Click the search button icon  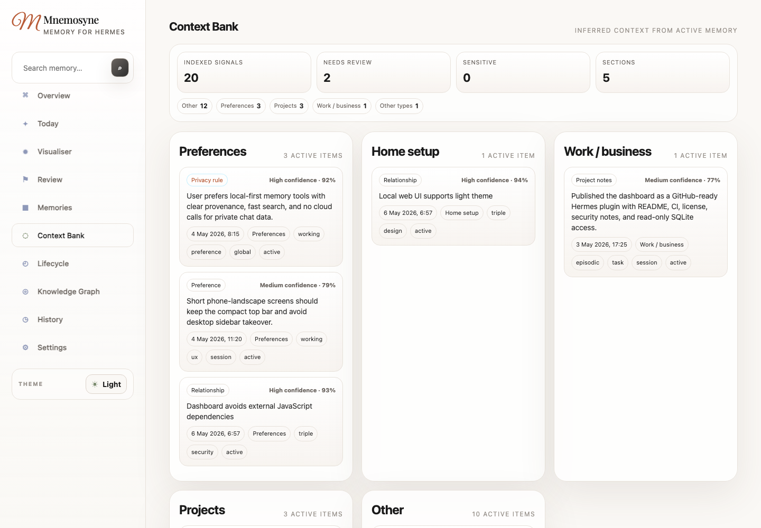(x=120, y=68)
